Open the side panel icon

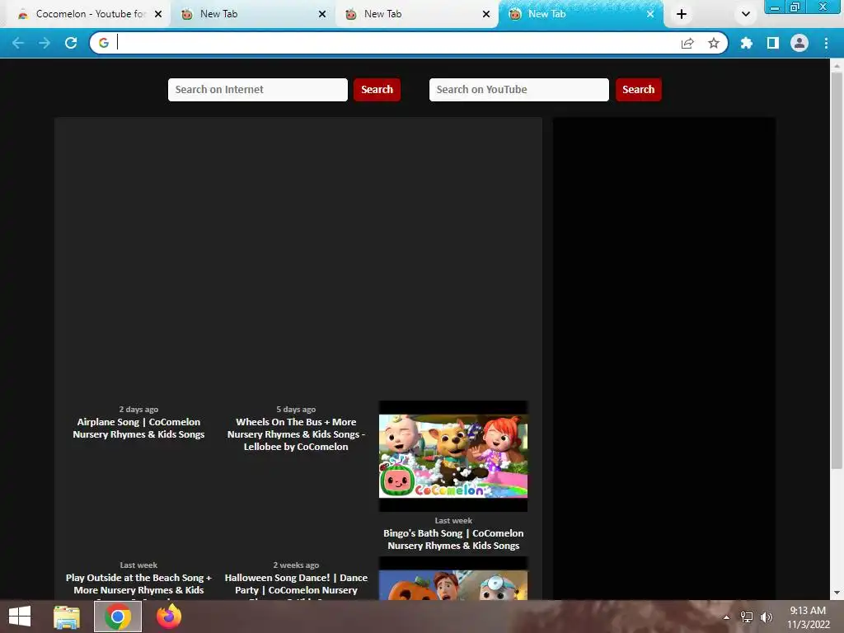click(773, 43)
